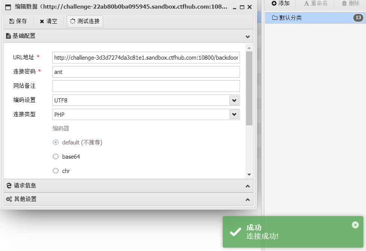The width and height of the screenshot is (366, 251).
Task: Select the chr encoder option
Action: click(55, 171)
